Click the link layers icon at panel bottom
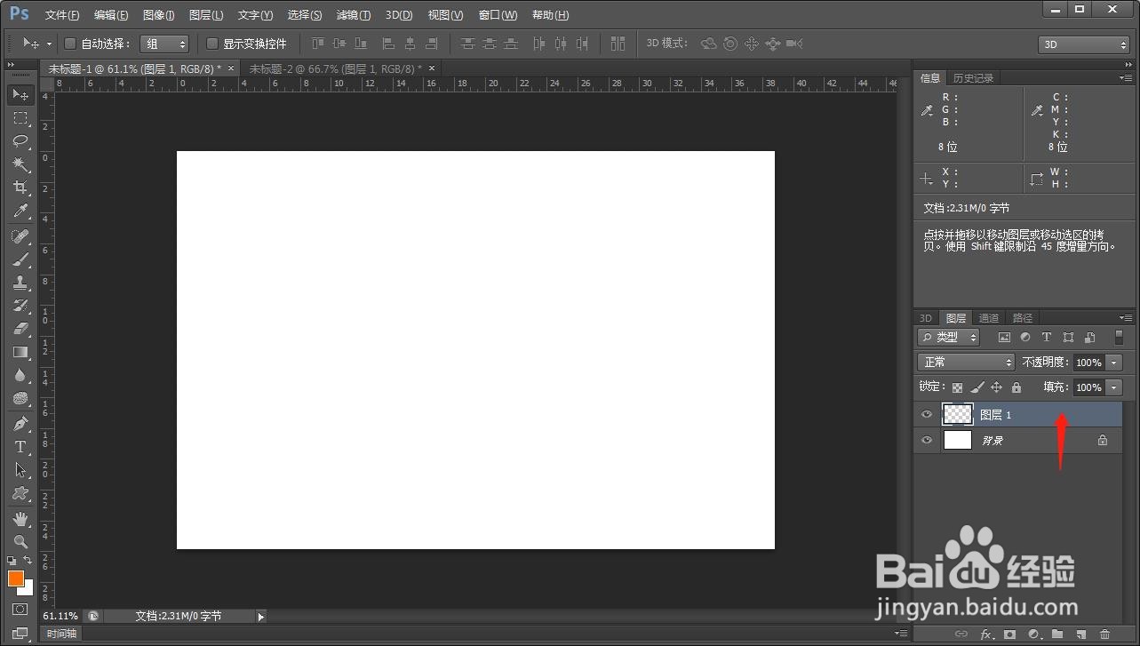 pyautogui.click(x=961, y=634)
